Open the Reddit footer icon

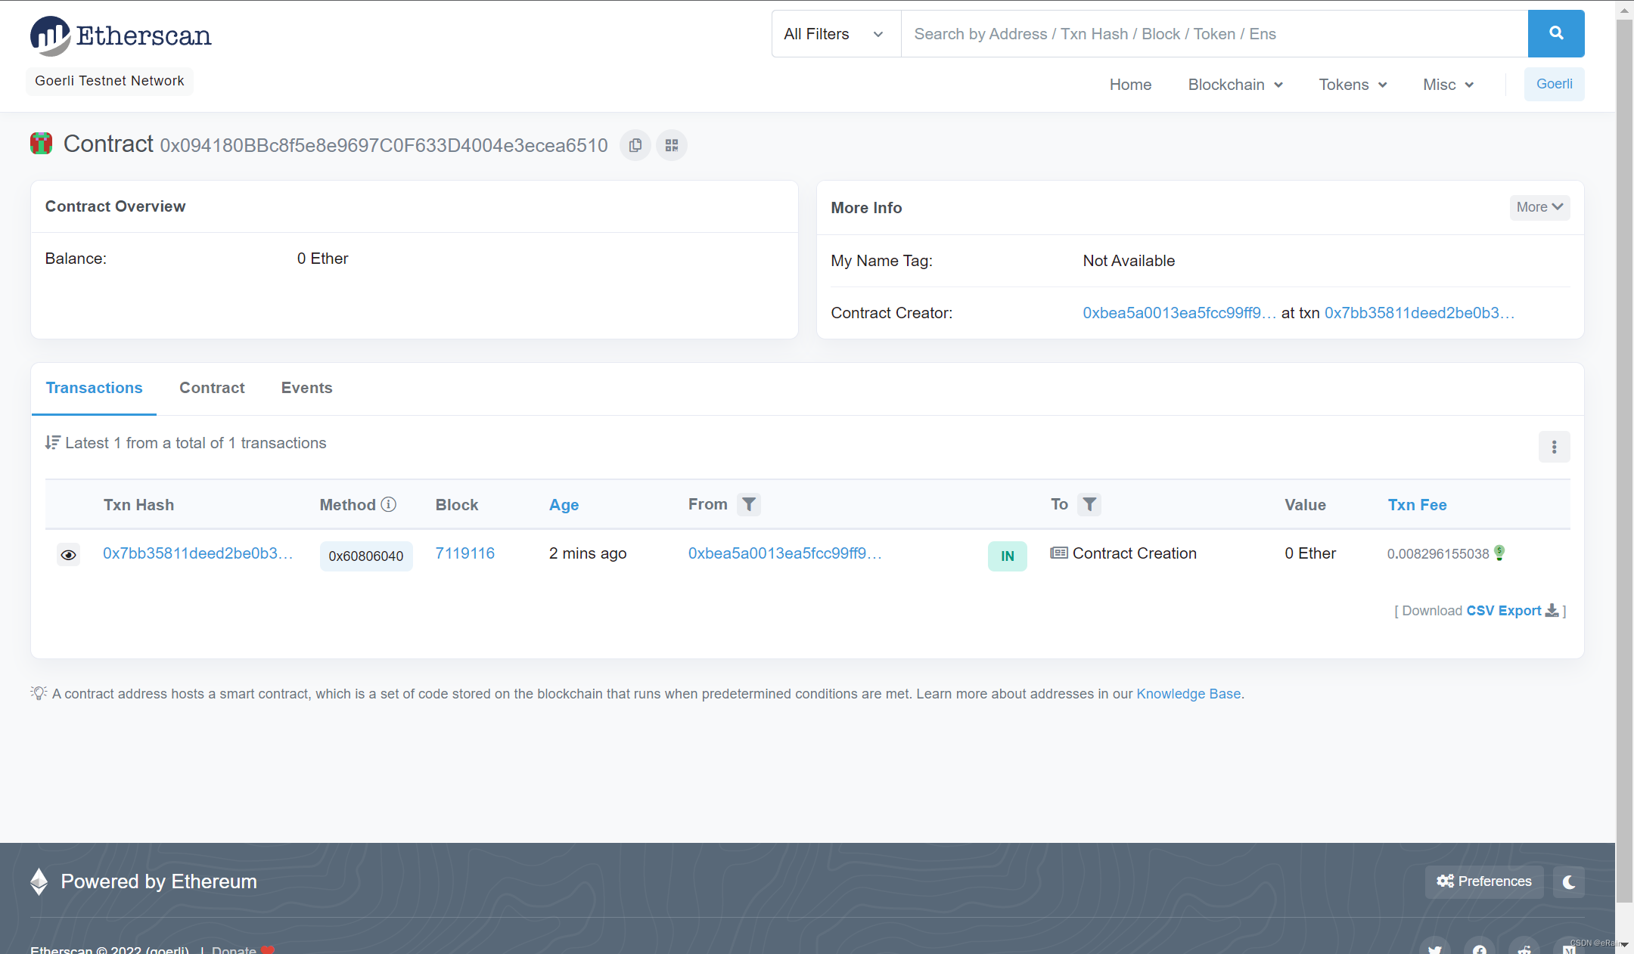tap(1524, 948)
